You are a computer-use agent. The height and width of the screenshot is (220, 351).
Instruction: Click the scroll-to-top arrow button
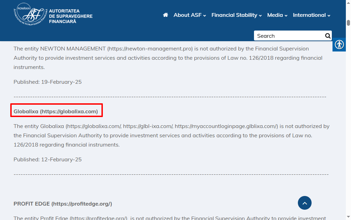tap(305, 203)
